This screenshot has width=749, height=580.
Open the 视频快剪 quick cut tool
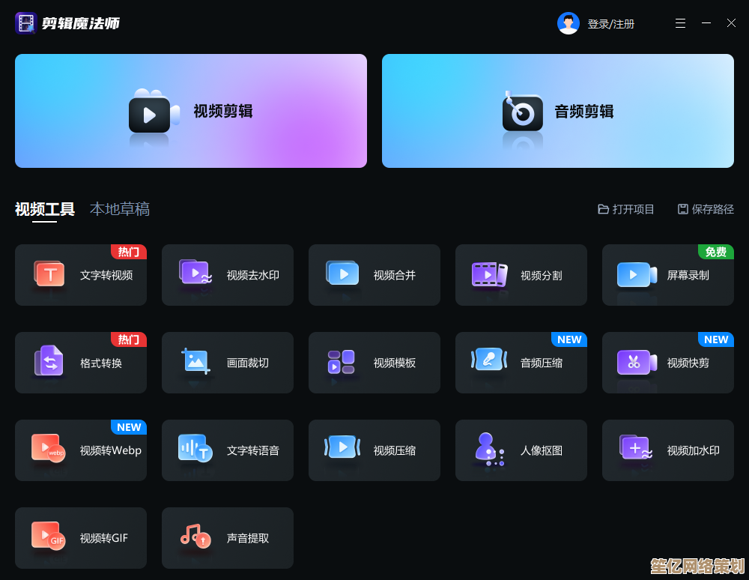(x=668, y=363)
